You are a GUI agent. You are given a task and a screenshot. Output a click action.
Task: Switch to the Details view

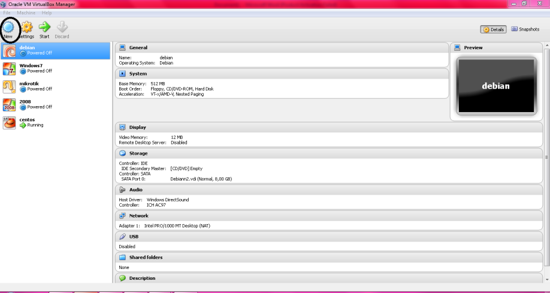tap(493, 29)
